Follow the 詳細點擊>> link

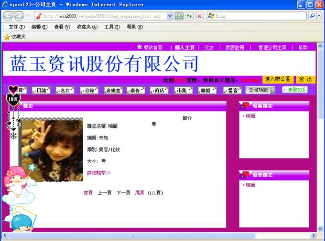99,173
